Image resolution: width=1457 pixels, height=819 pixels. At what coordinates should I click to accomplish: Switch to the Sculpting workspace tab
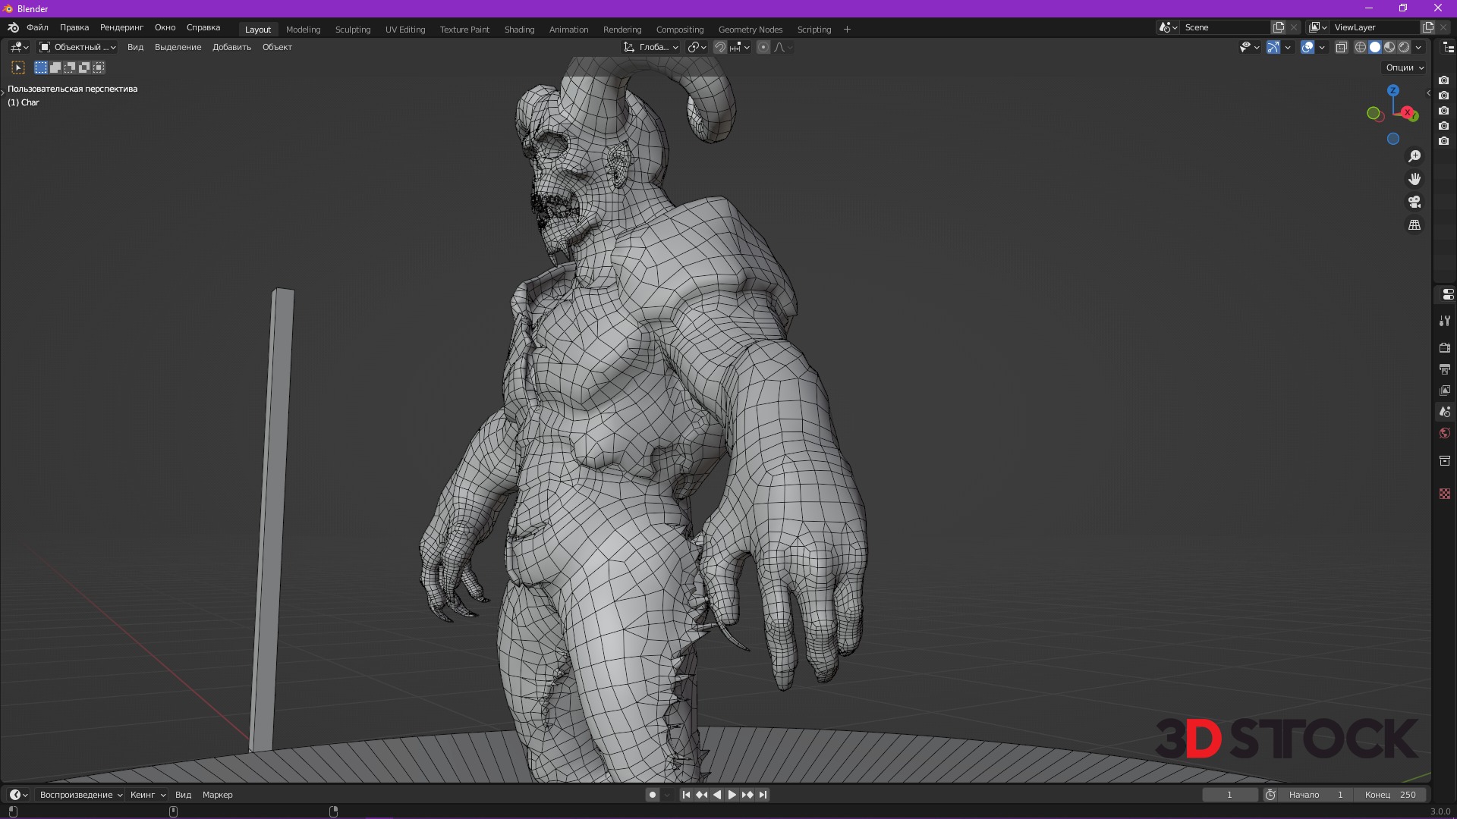[353, 30]
